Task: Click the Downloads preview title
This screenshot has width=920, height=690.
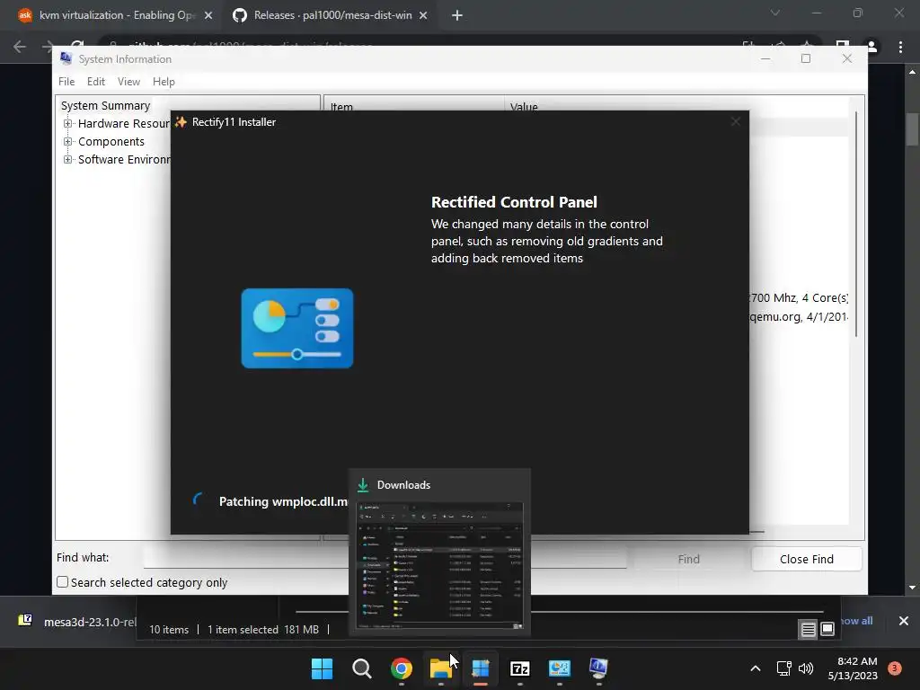Action: click(x=403, y=485)
